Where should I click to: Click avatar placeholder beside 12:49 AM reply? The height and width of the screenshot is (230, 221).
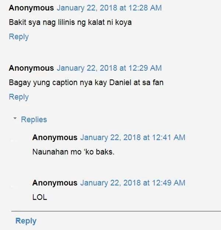(14, 186)
